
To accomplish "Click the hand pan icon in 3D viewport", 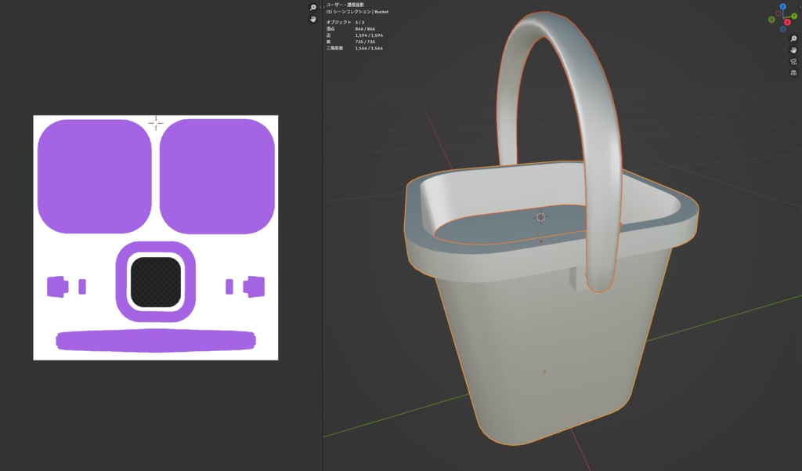I will pos(793,51).
